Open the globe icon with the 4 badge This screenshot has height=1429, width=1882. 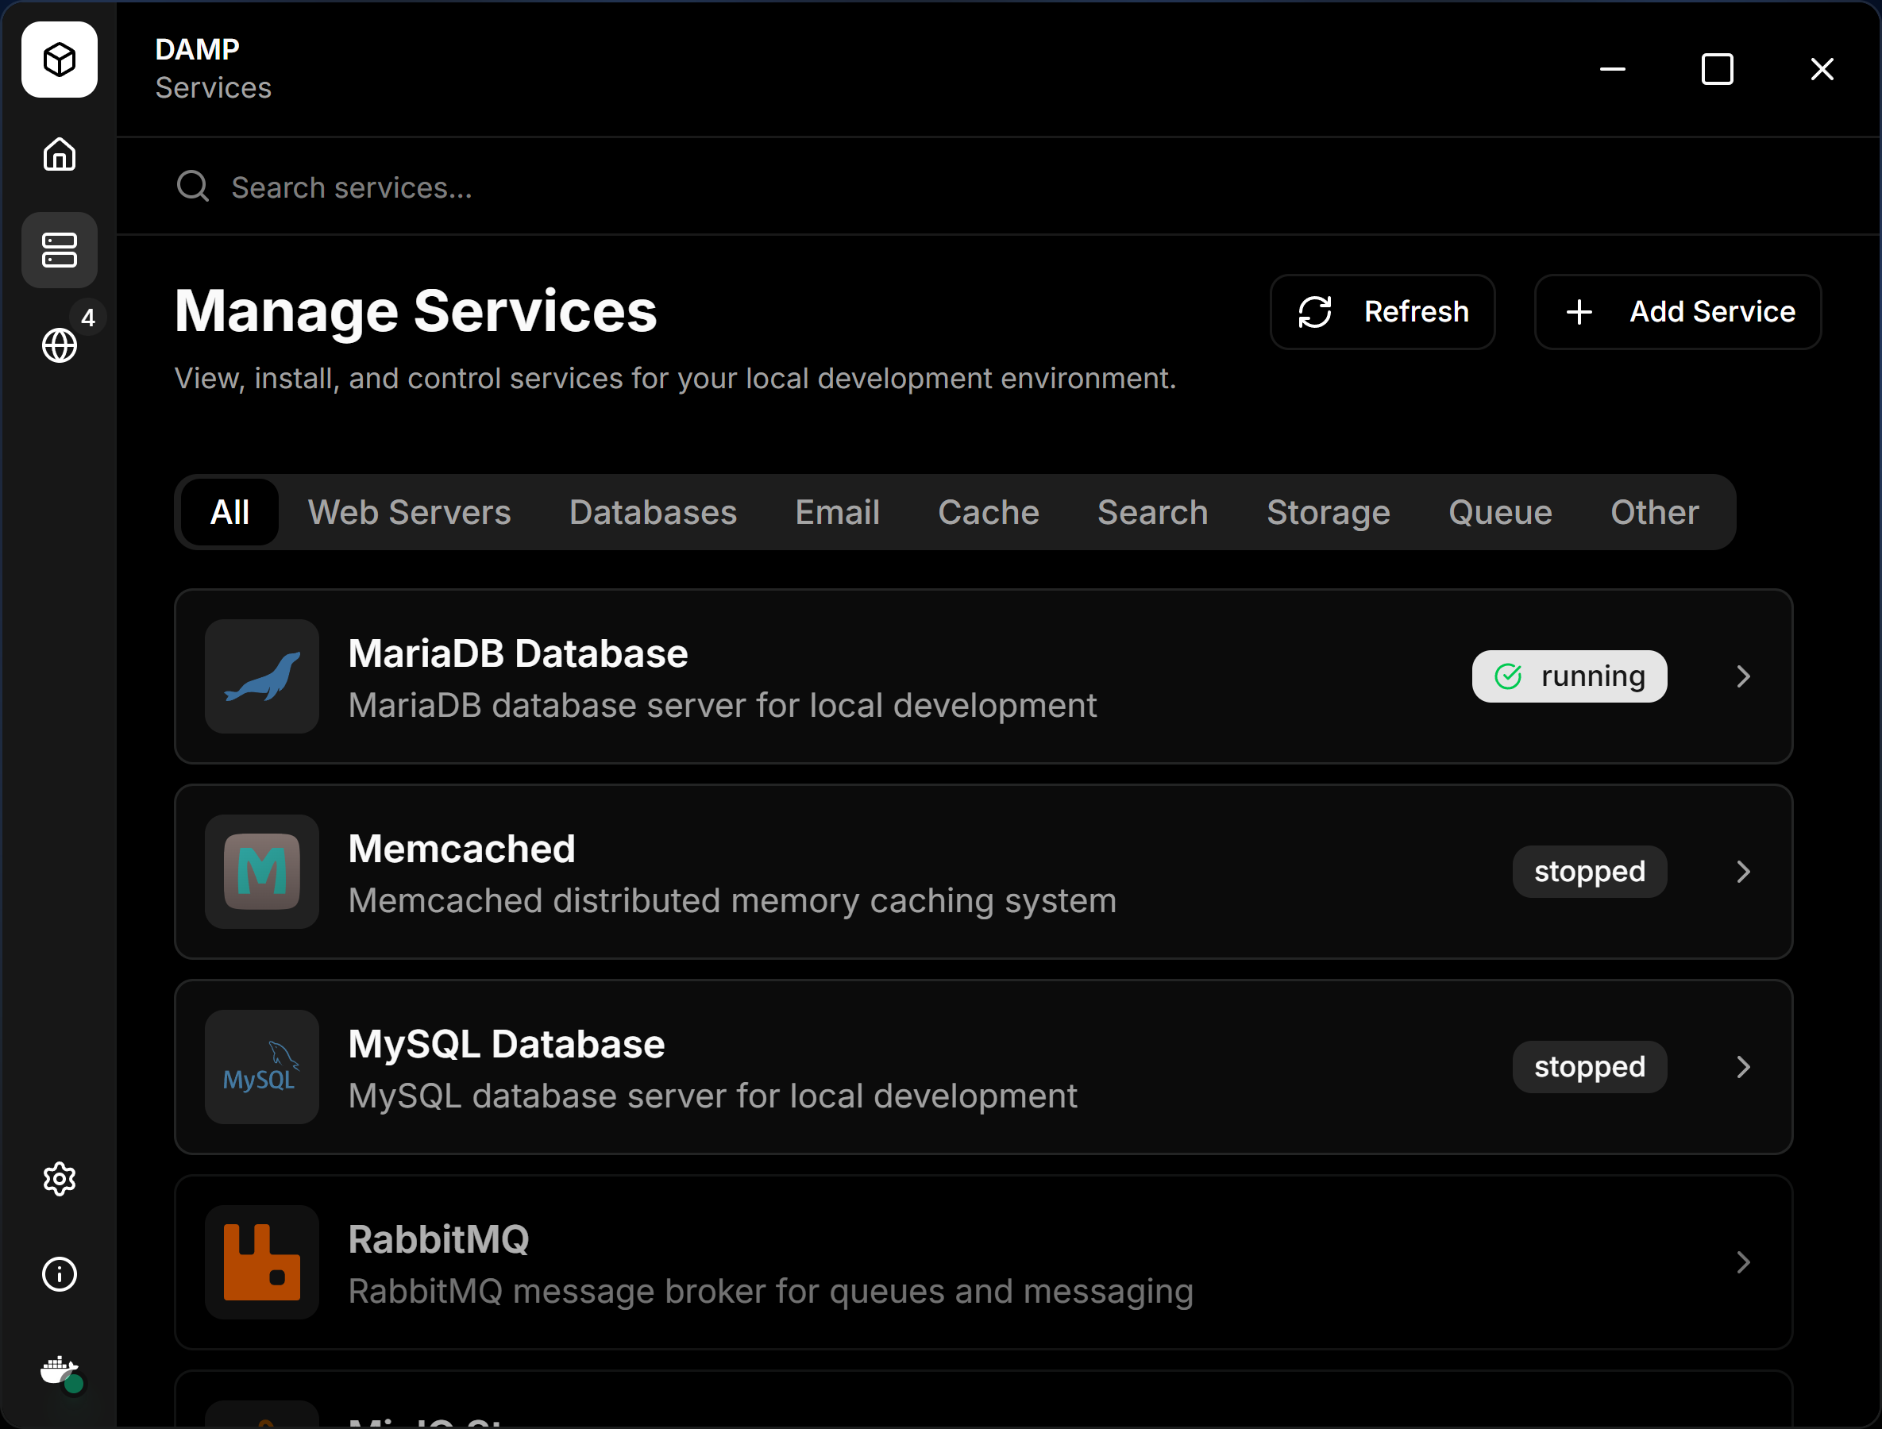pos(59,345)
